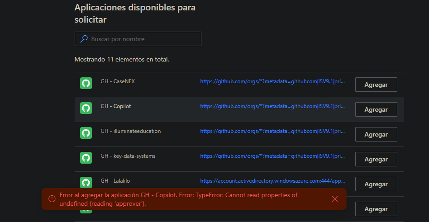Click the search magnifier icon
429x222 pixels.
coord(84,39)
